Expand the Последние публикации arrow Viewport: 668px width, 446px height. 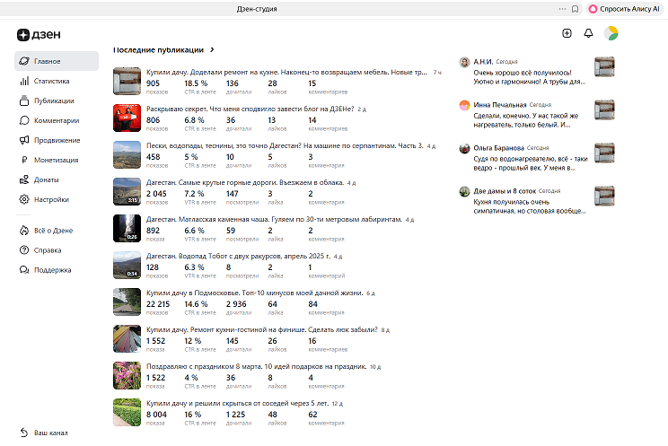pyautogui.click(x=212, y=50)
